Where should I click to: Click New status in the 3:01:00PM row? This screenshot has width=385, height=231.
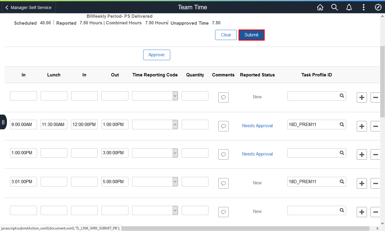[x=257, y=183]
